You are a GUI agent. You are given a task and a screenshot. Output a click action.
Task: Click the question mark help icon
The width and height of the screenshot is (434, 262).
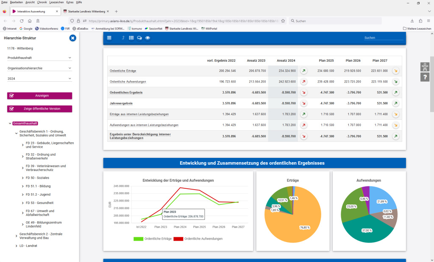[x=425, y=77]
